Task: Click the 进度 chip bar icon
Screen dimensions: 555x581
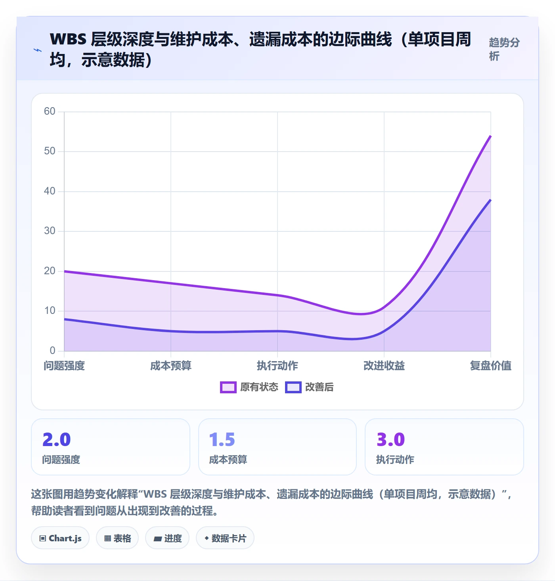Action: (x=157, y=539)
